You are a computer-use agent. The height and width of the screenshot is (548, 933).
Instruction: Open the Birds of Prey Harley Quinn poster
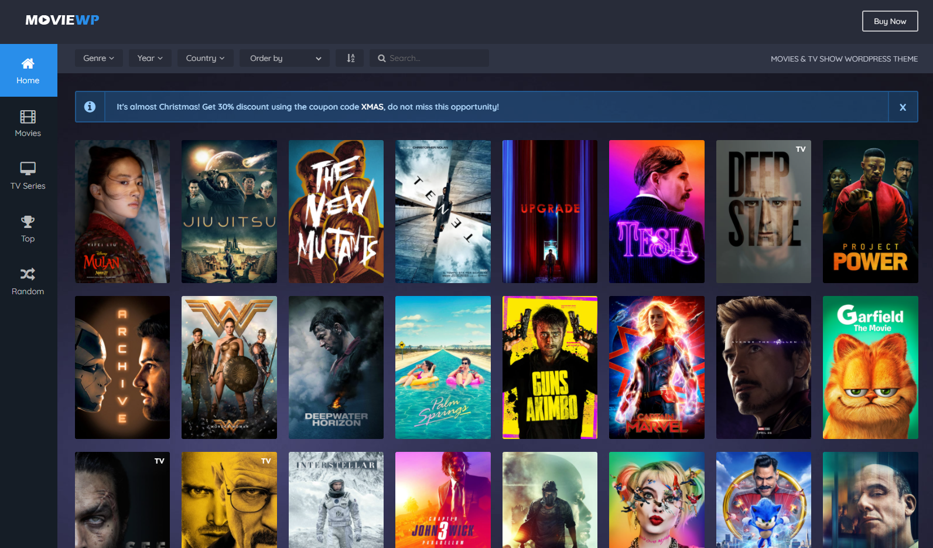[x=657, y=500]
